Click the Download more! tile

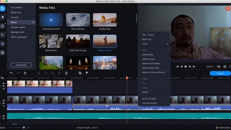(51, 20)
